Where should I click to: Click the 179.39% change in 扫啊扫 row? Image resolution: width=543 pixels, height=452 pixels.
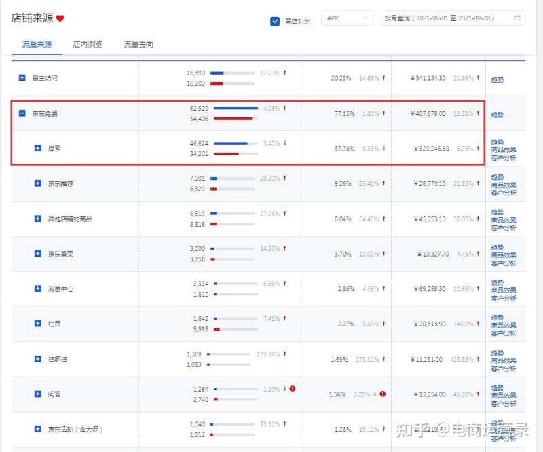(268, 354)
